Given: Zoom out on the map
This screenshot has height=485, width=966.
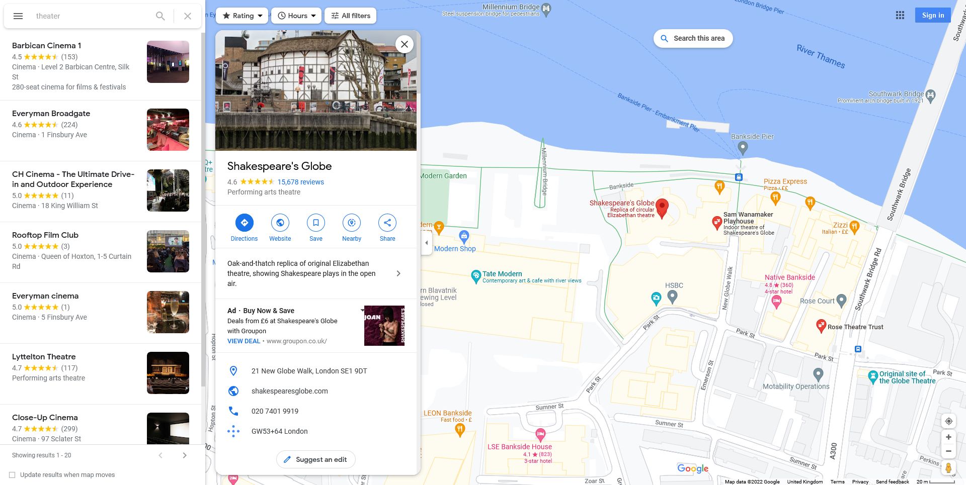Looking at the screenshot, I should pyautogui.click(x=948, y=451).
